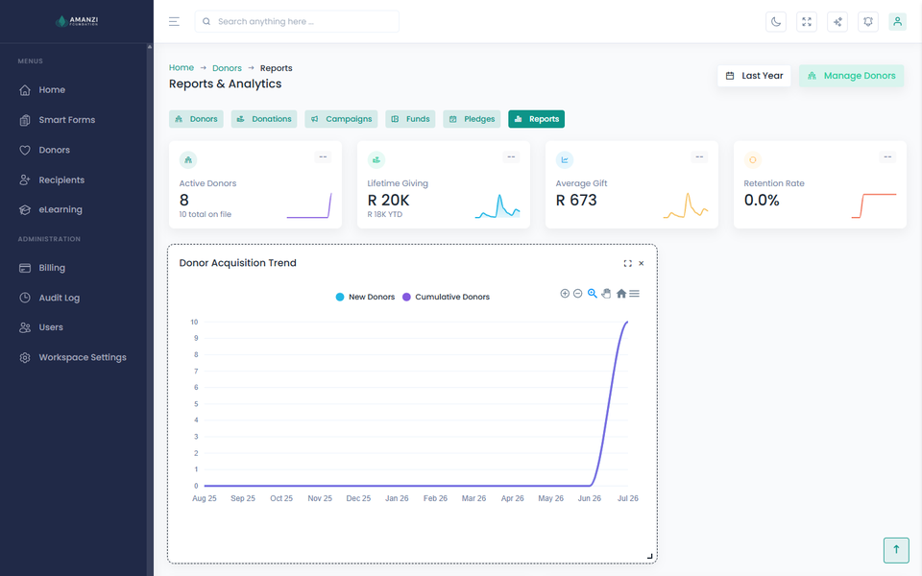This screenshot has height=576, width=922.
Task: Open the Retention Rate card options badge
Action: tap(887, 156)
